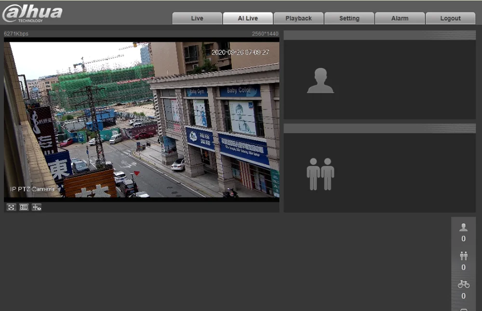Viewport: 482px width, 311px height.
Task: Click the video timestamp overlay
Action: click(240, 52)
